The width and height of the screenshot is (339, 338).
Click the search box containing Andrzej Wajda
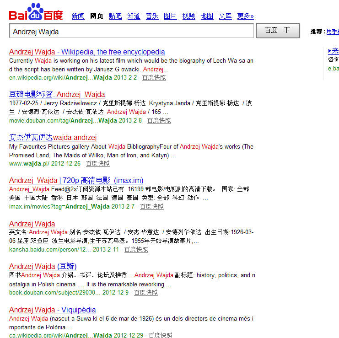click(x=131, y=31)
